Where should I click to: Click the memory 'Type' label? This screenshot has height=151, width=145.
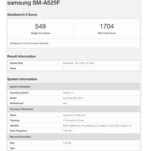point(12,148)
